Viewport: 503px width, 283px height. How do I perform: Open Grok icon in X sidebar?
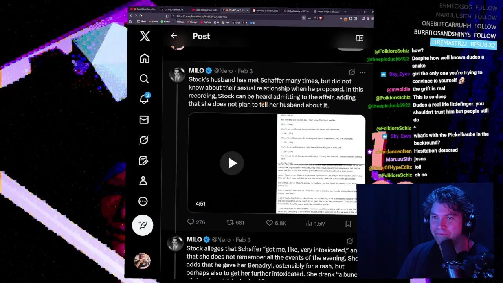(x=144, y=140)
